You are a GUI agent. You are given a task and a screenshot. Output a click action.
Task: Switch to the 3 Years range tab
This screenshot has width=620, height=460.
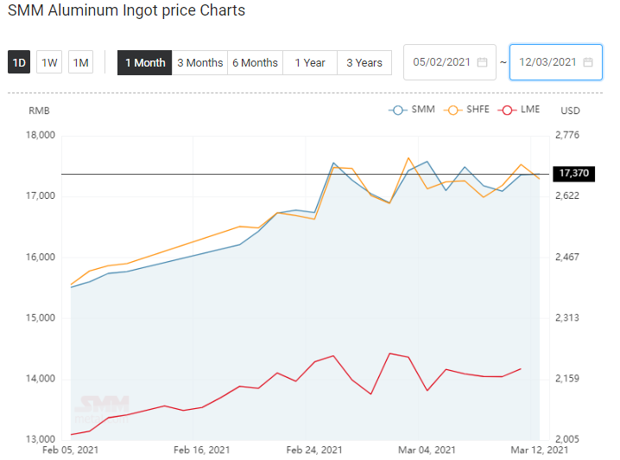point(364,62)
